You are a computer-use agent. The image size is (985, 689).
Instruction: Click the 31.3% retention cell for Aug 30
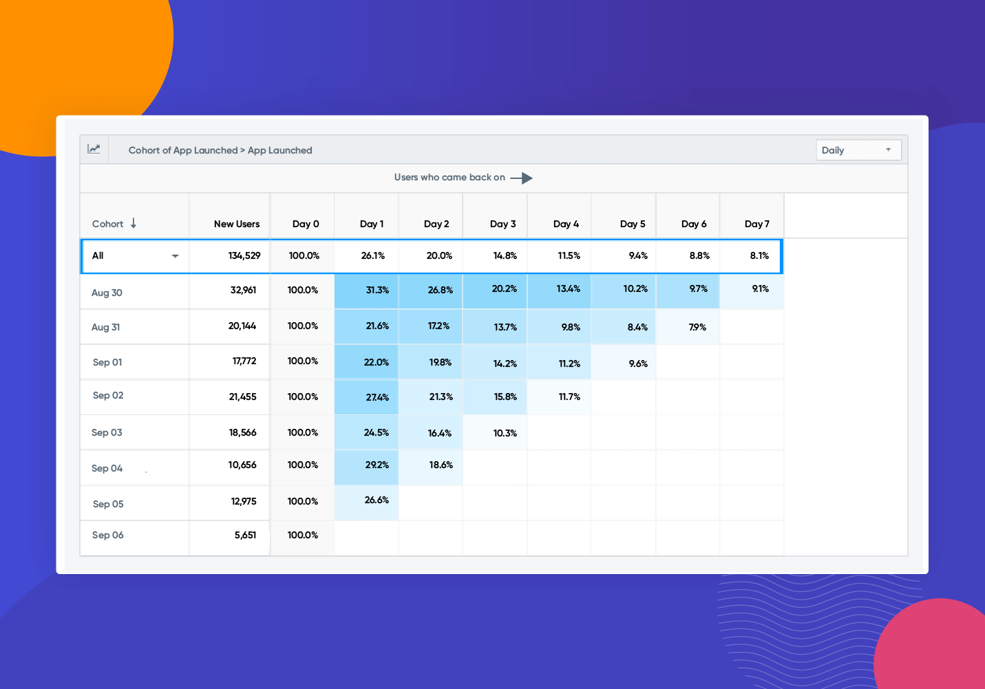click(366, 290)
